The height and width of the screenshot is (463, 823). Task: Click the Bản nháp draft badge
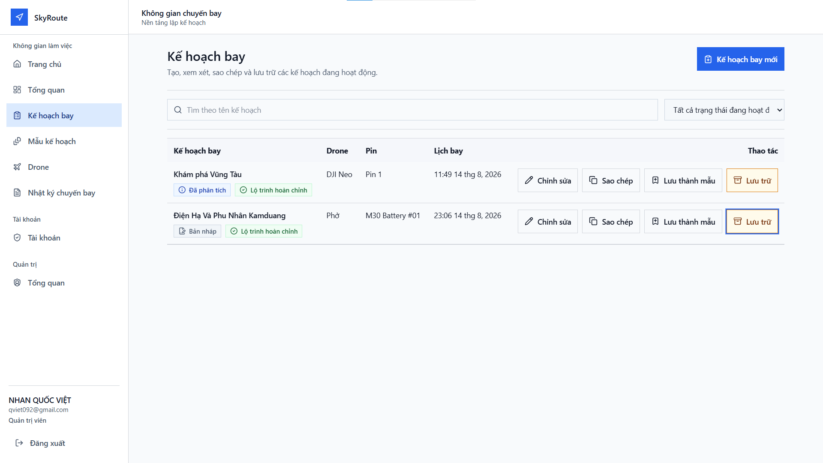click(197, 231)
